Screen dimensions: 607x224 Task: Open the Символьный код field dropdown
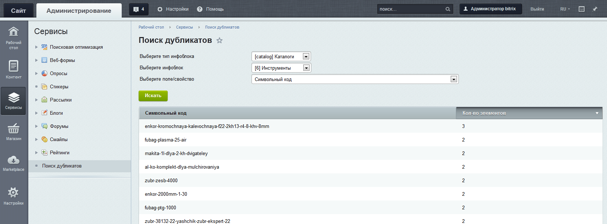point(355,79)
